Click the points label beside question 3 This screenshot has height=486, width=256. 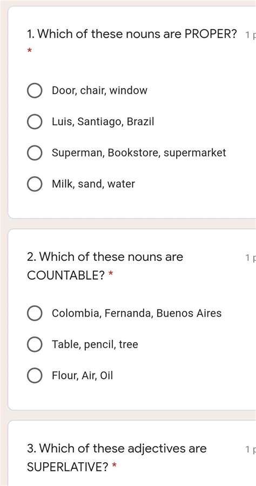click(251, 449)
